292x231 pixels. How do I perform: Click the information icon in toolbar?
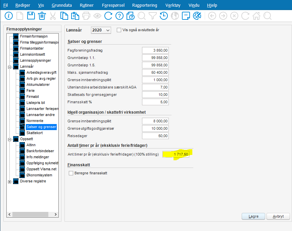coord(9,16)
